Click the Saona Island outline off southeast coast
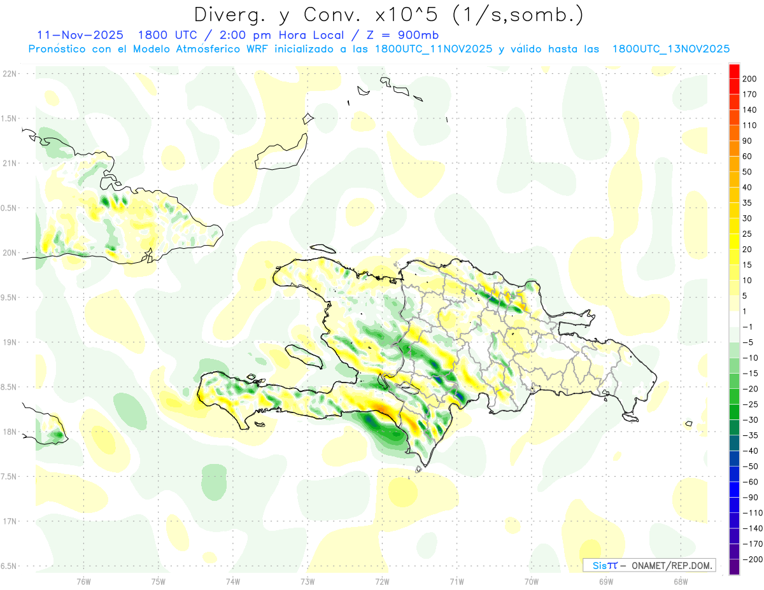Screen dimensions: 764x590 (x=630, y=418)
